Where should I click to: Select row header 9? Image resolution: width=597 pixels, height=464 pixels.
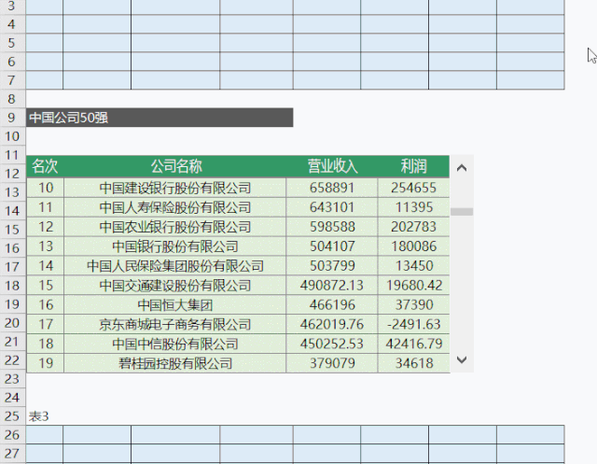(12, 118)
